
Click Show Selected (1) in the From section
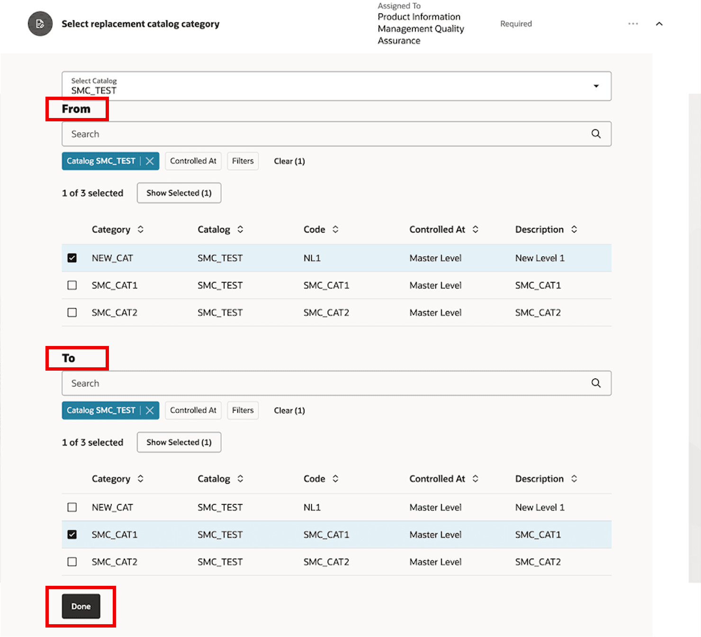[179, 193]
